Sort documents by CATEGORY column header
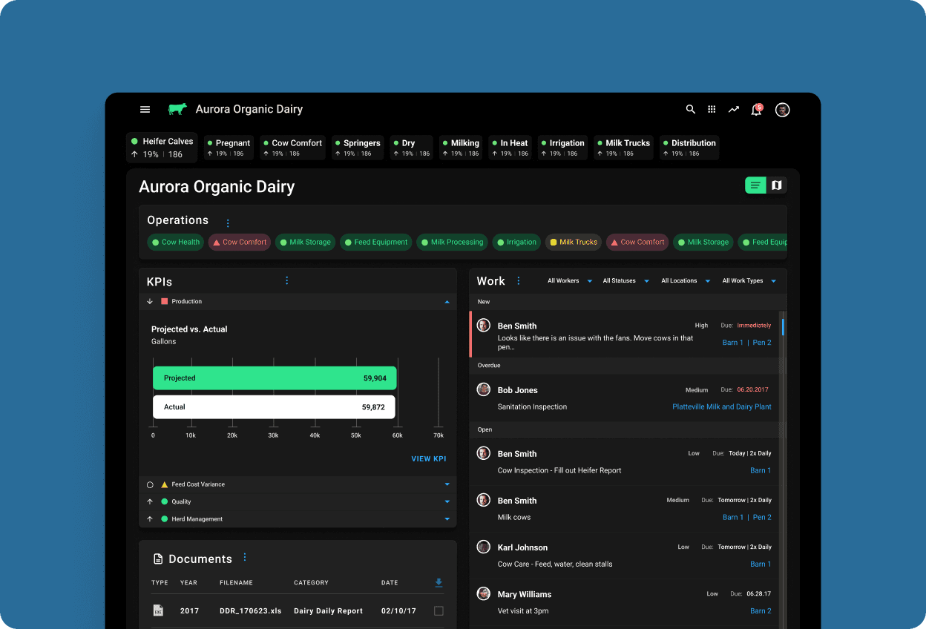 pyautogui.click(x=311, y=583)
